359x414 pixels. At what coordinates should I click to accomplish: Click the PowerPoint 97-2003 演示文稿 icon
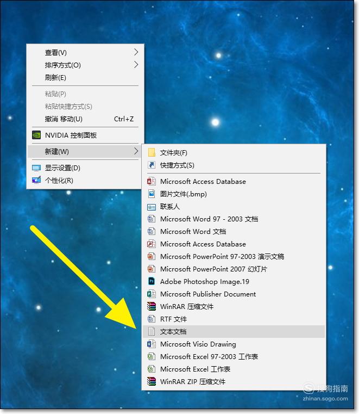[152, 256]
